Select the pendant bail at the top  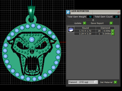pyautogui.click(x=32, y=14)
